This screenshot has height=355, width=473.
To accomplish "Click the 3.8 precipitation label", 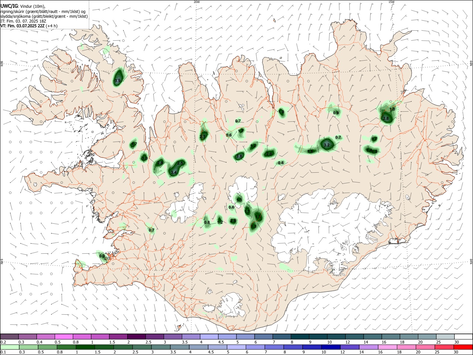I will (x=239, y=156).
